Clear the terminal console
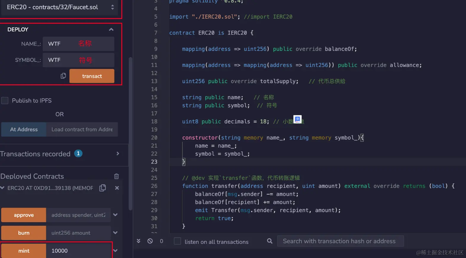This screenshot has width=466, height=258. (150, 241)
